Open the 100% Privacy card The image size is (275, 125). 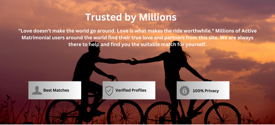click(x=203, y=90)
